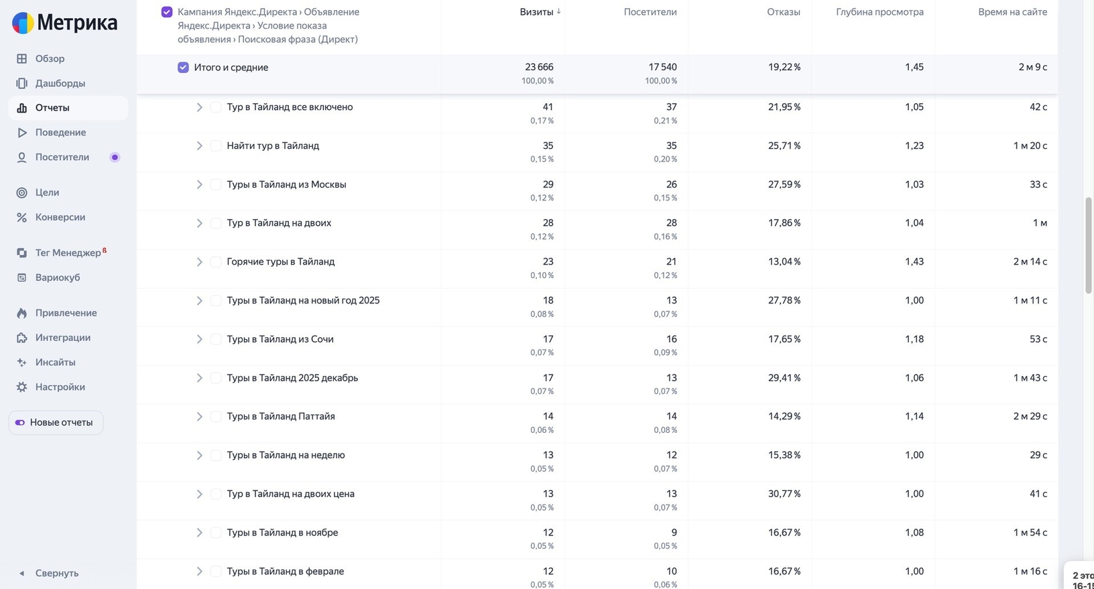Open the Отчеты section in sidebar
This screenshot has height=589, width=1094.
52,108
